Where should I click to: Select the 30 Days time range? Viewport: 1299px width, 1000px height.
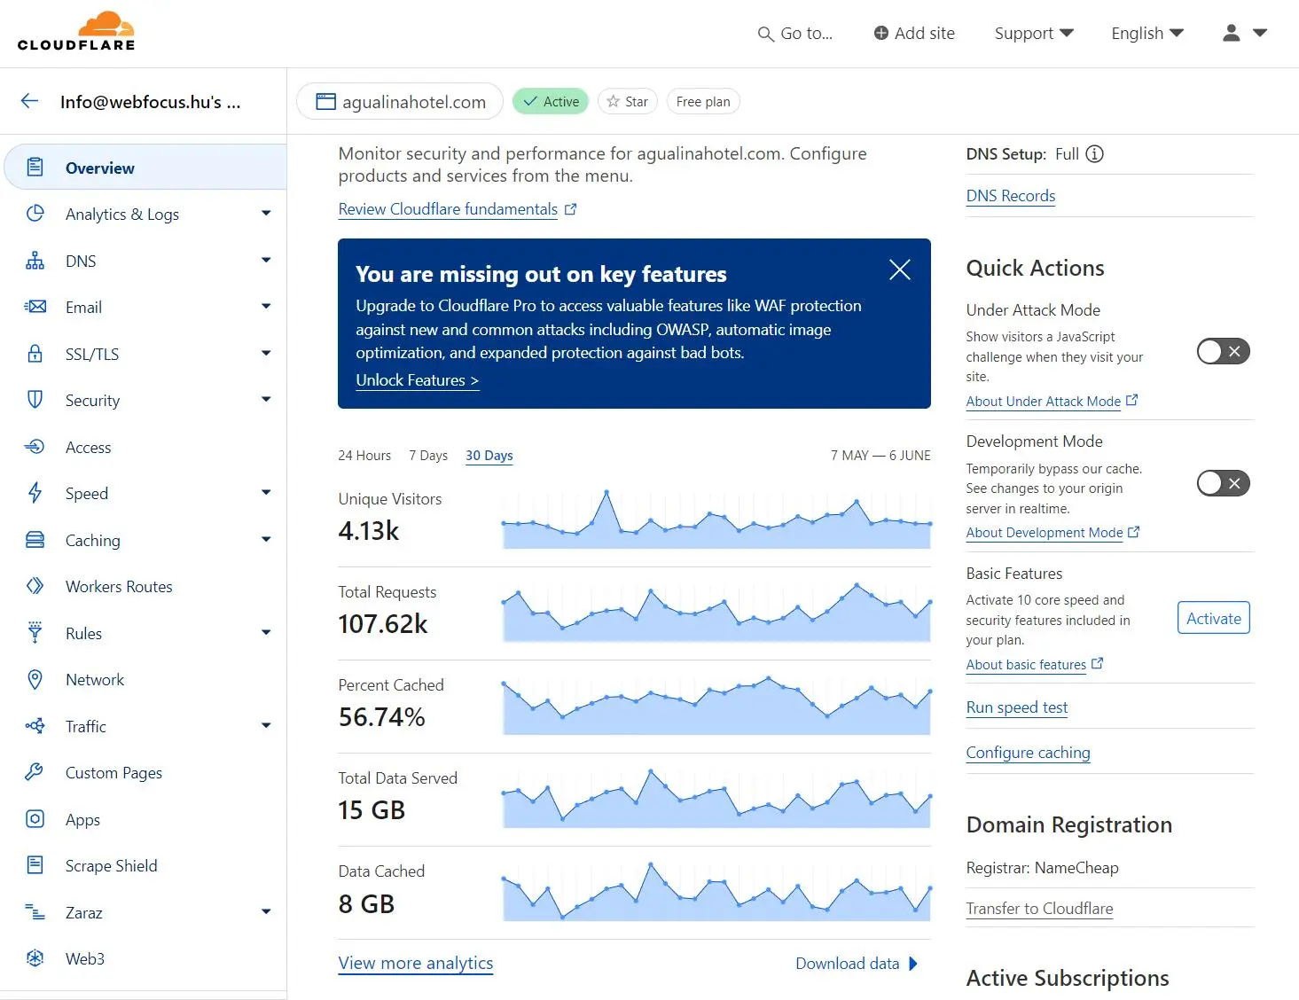coord(489,456)
